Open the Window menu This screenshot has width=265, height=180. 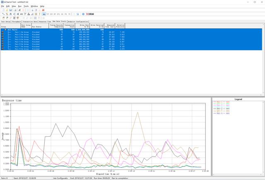34,6
